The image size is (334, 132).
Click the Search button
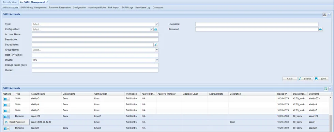pos(305,79)
